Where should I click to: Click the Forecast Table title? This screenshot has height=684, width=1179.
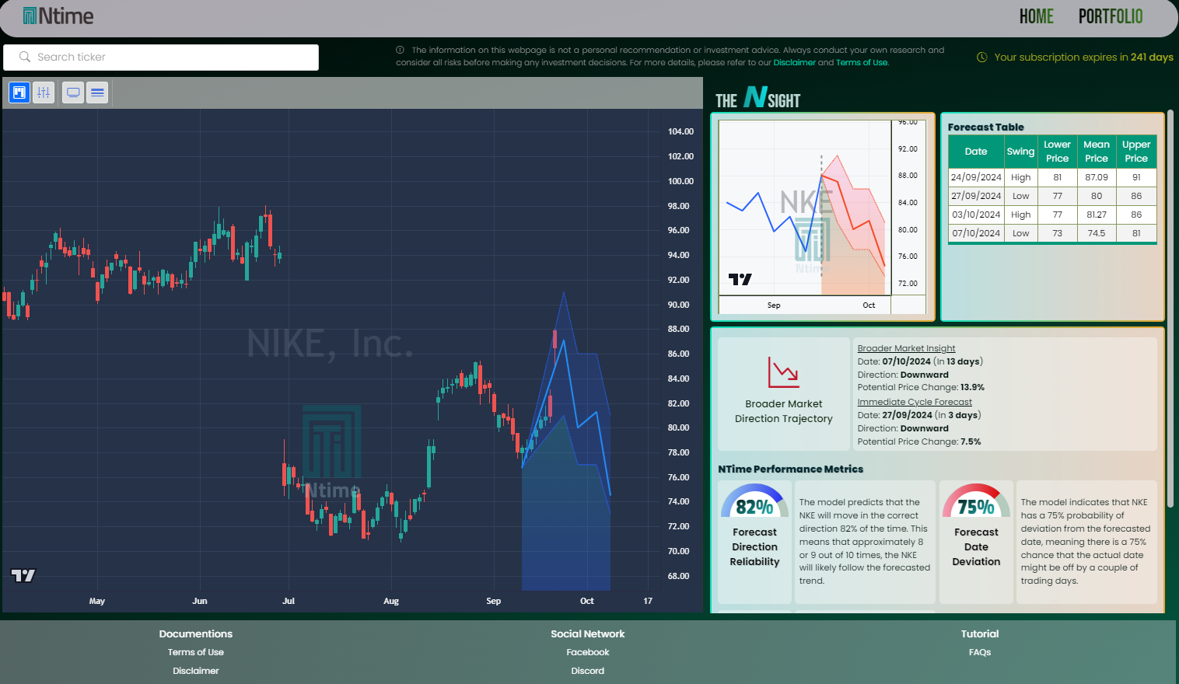(x=986, y=127)
